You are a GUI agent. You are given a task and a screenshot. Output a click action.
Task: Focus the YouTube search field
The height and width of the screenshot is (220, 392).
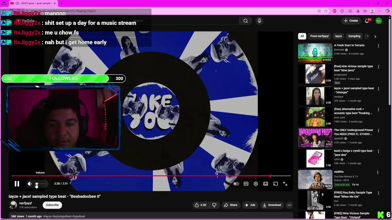184,21
